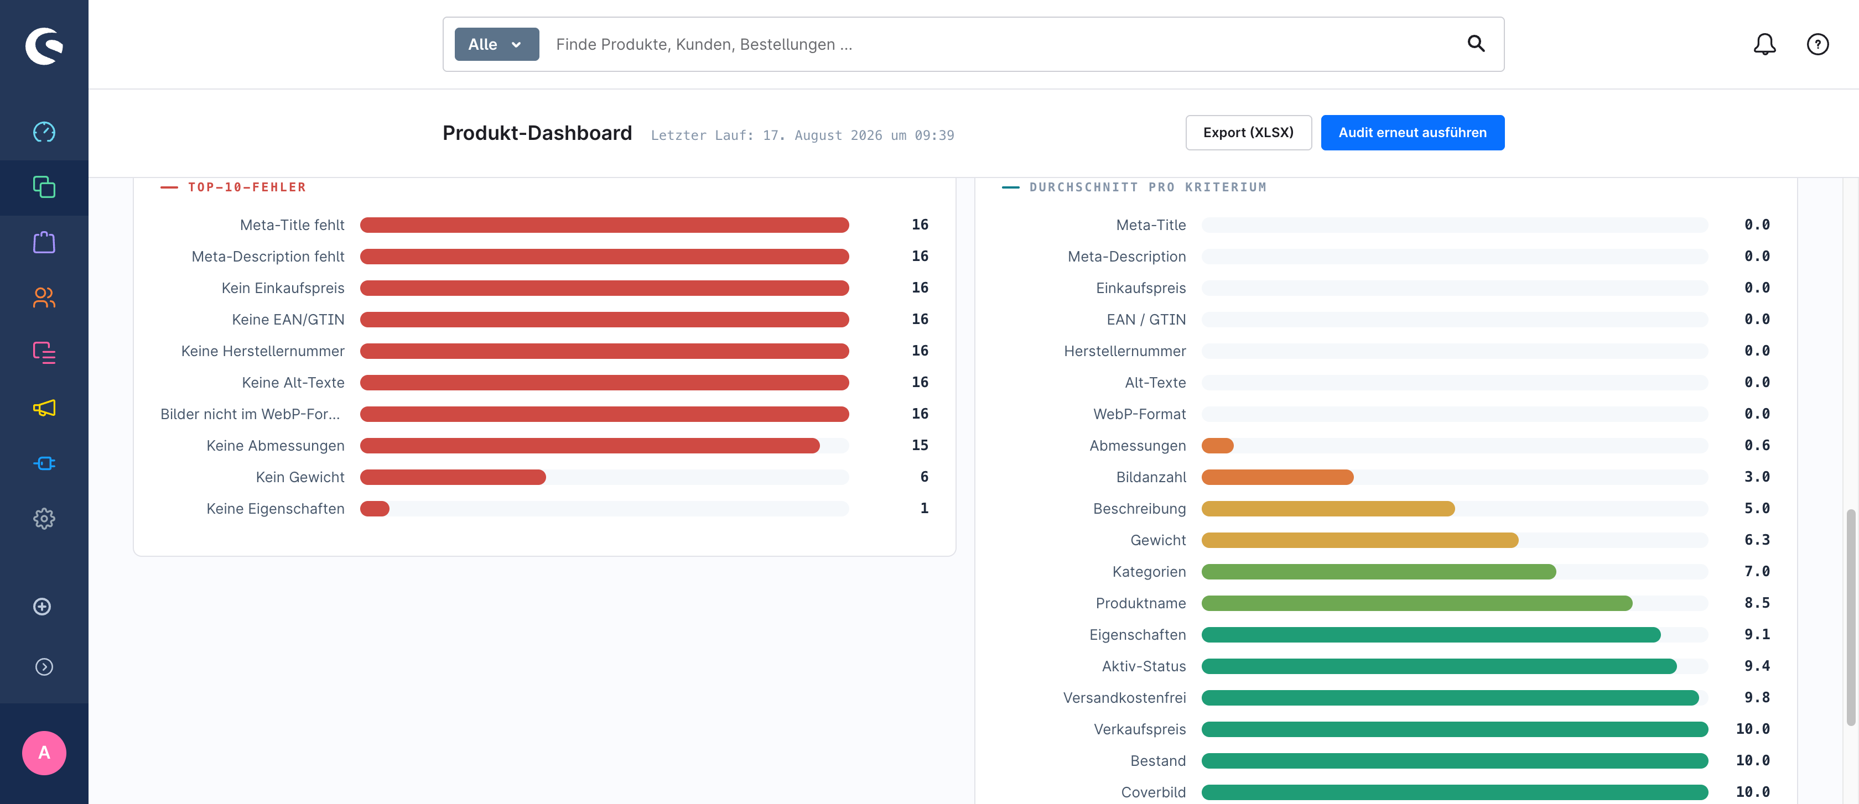
Task: Click the 7.0 score for Kategorien
Action: (x=1757, y=572)
